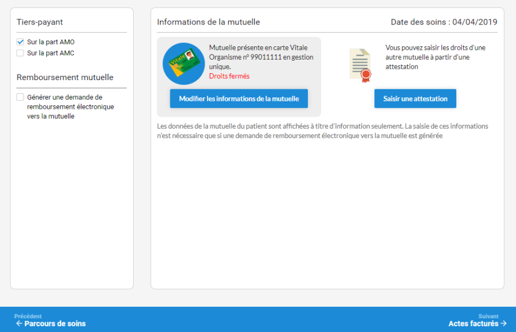
Task: Select the Informations de la mutuelle title
Action: [208, 22]
